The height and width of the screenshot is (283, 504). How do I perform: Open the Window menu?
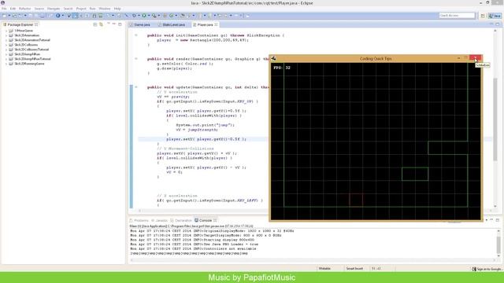click(x=105, y=9)
